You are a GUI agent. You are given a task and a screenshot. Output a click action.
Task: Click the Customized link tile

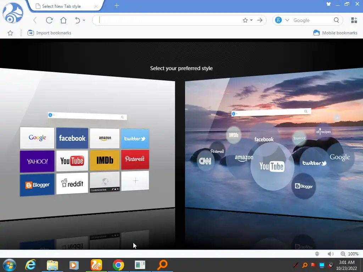click(105, 182)
